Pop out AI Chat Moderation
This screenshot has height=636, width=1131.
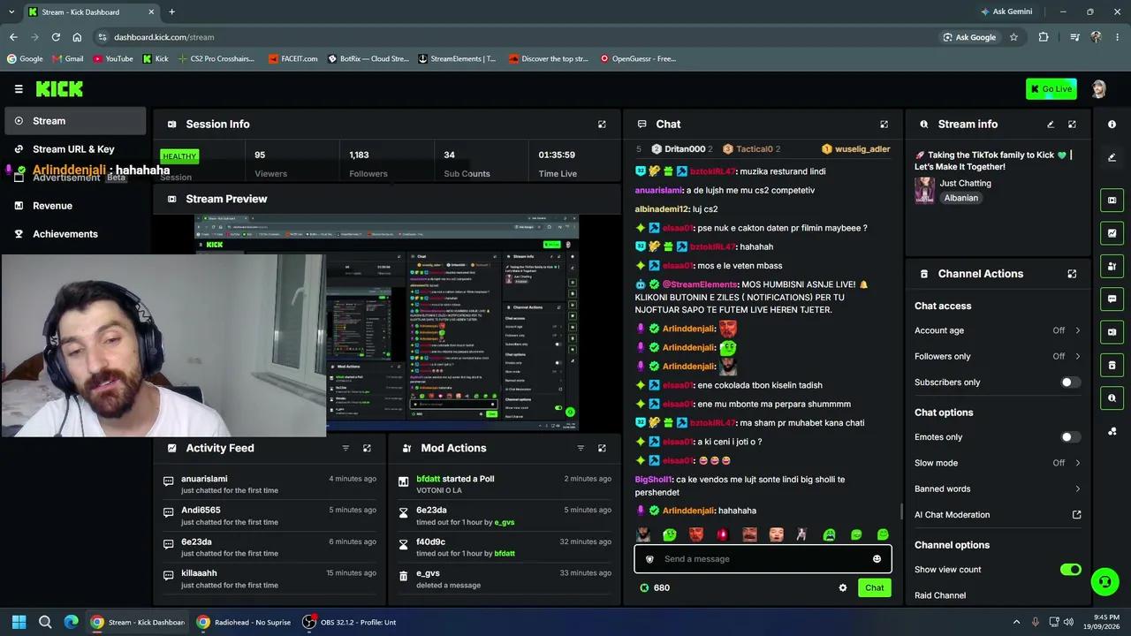[x=1076, y=515]
